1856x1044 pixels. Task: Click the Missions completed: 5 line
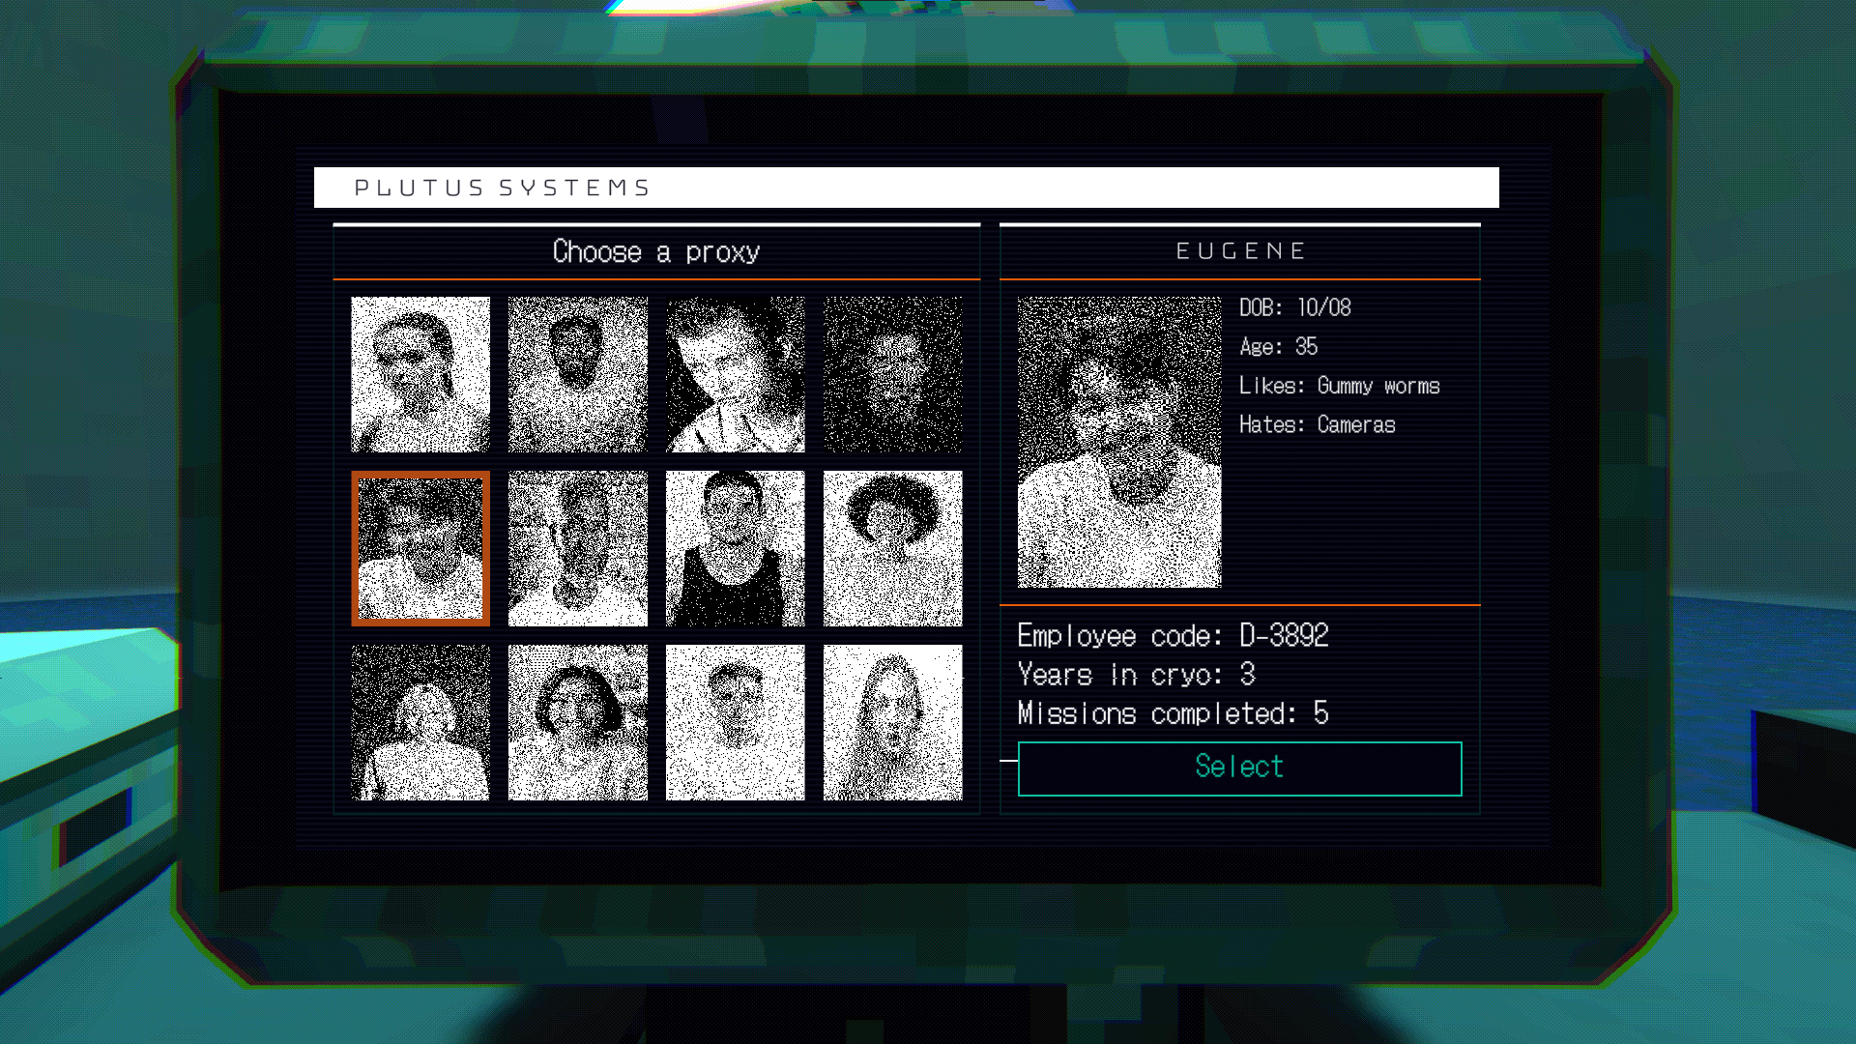click(x=1173, y=713)
